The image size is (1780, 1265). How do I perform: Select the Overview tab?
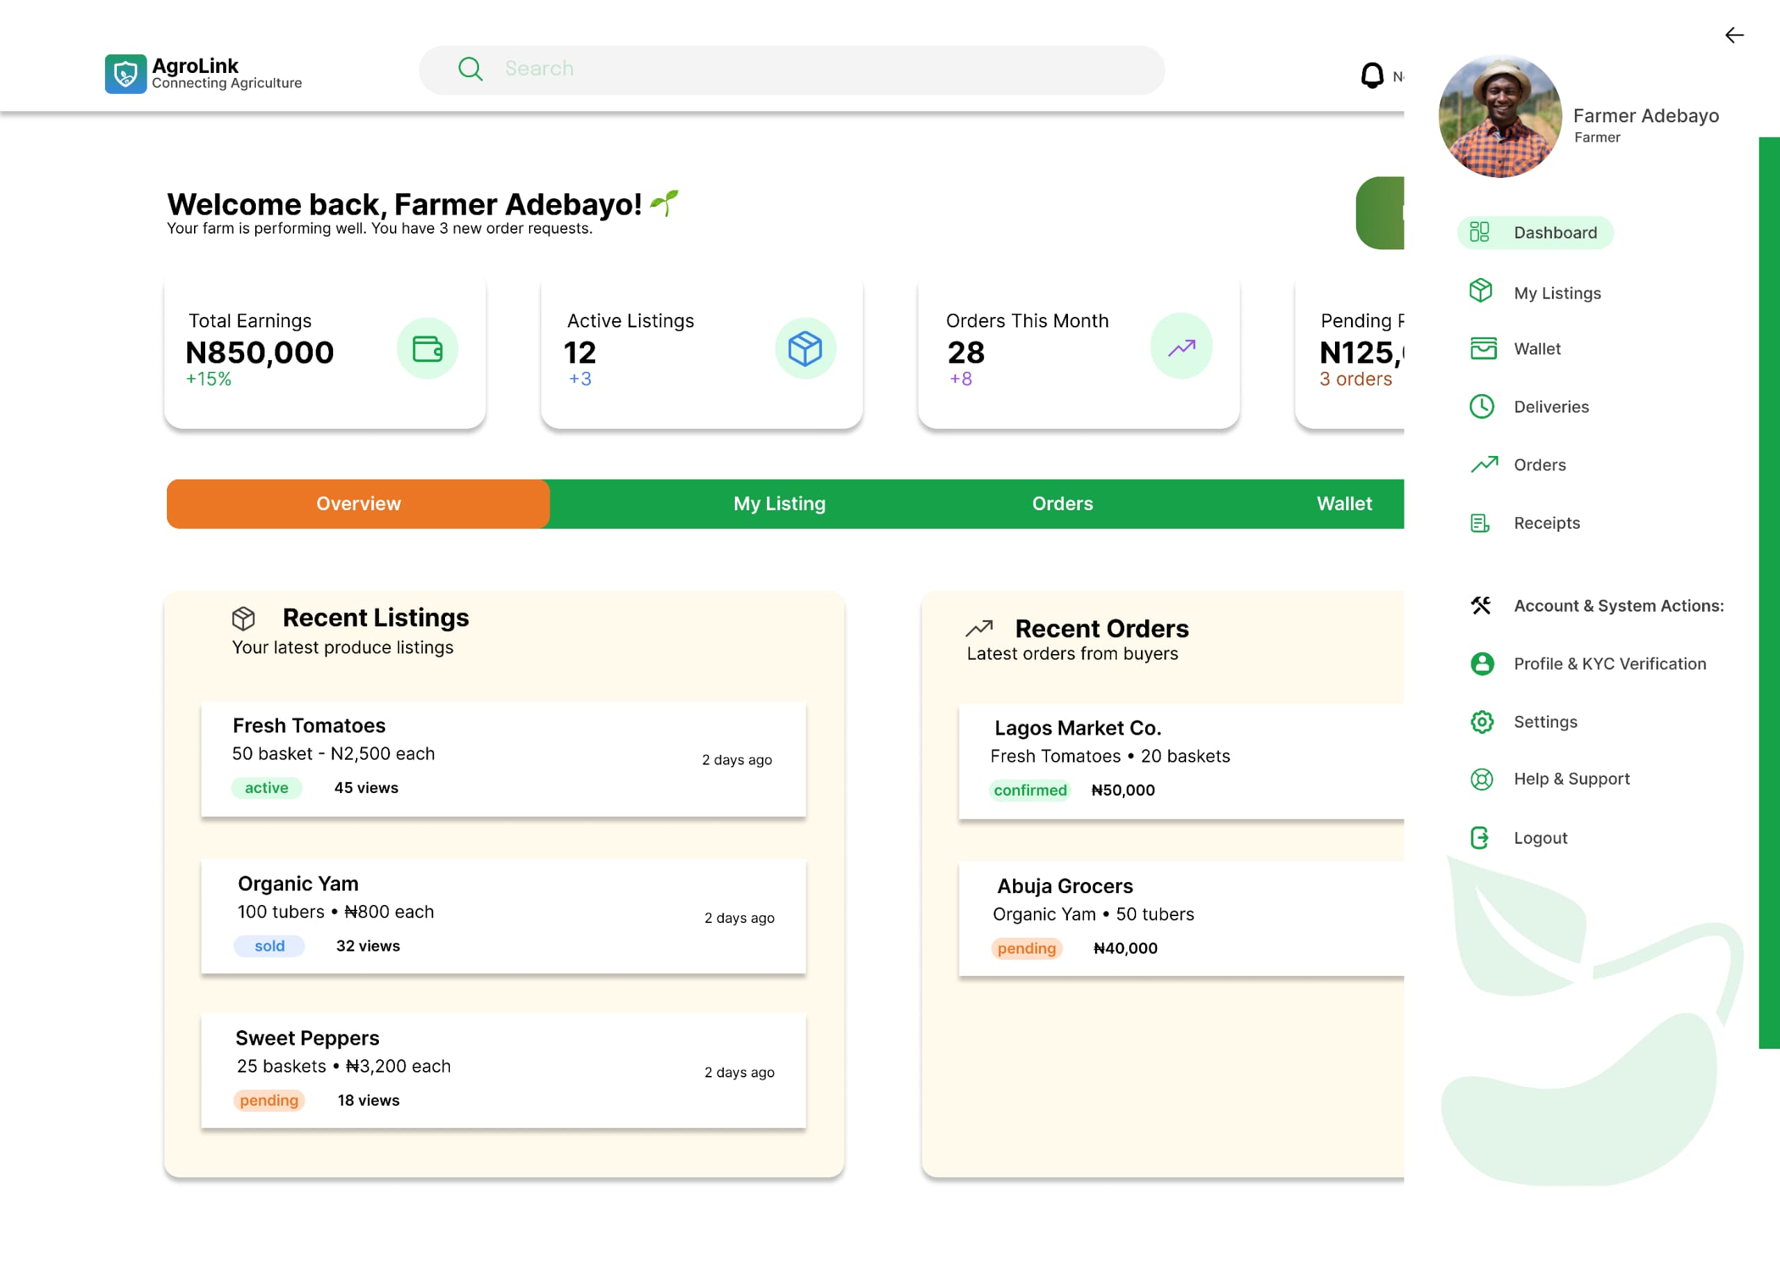(358, 504)
